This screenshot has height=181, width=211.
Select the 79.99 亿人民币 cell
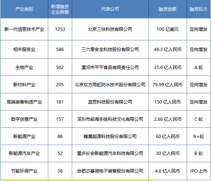[168, 85]
